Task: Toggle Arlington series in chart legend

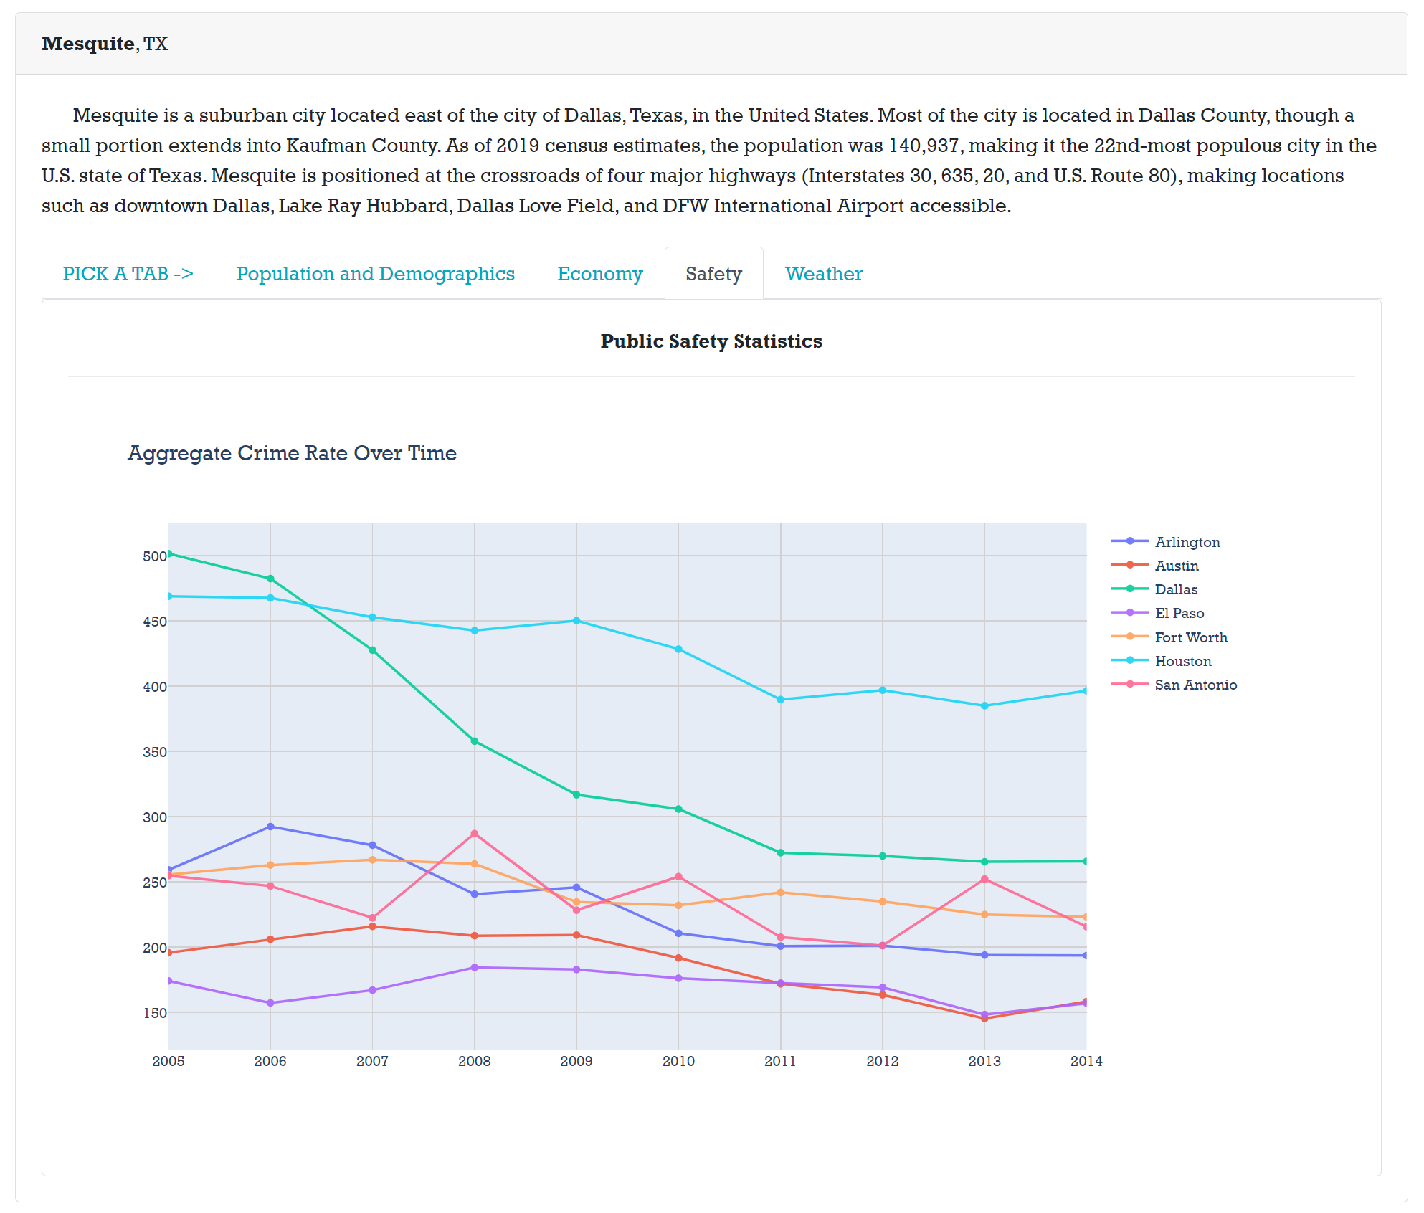Action: point(1187,542)
